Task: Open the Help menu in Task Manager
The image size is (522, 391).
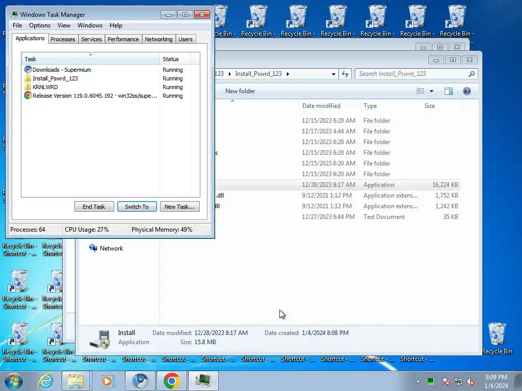Action: [116, 25]
